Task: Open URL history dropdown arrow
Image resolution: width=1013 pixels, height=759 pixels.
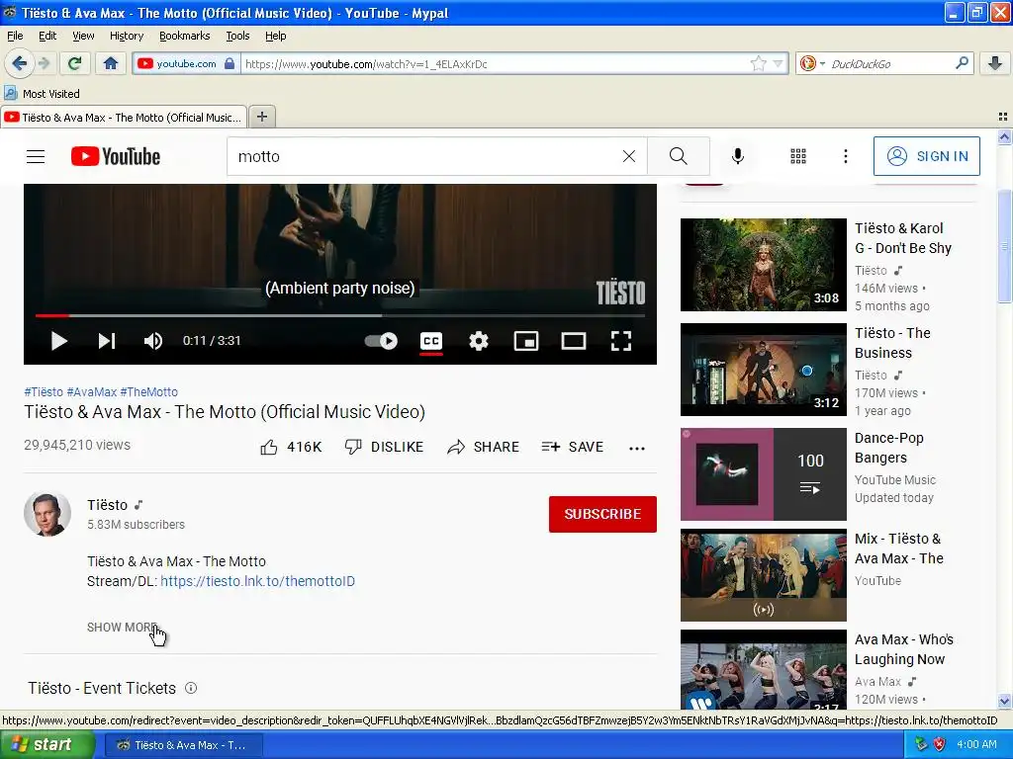Action: 778,64
